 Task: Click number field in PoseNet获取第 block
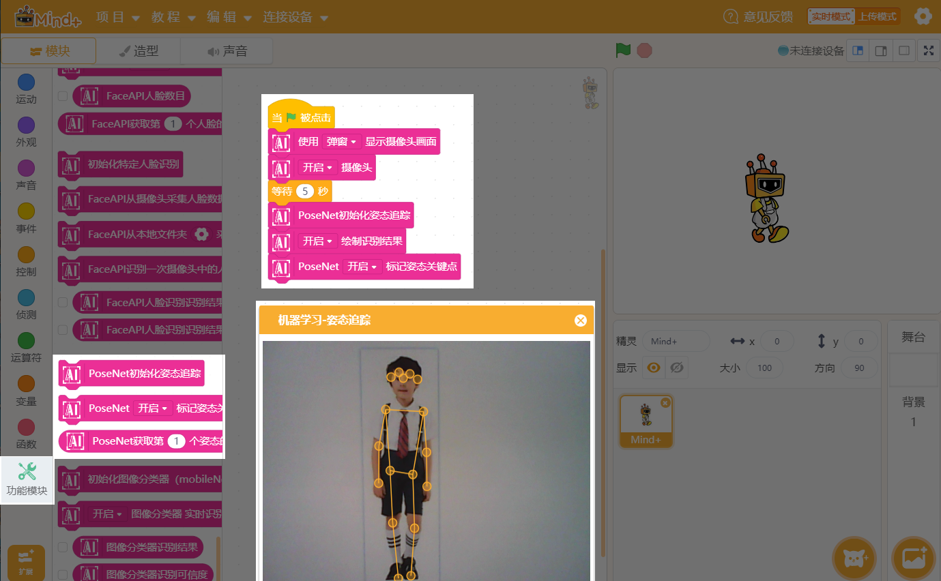[177, 441]
